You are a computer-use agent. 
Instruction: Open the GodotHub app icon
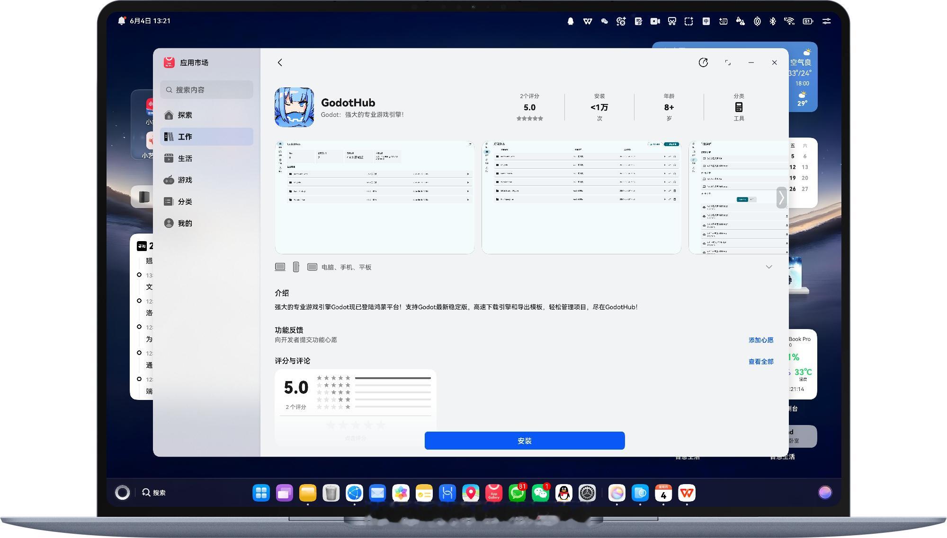(294, 107)
